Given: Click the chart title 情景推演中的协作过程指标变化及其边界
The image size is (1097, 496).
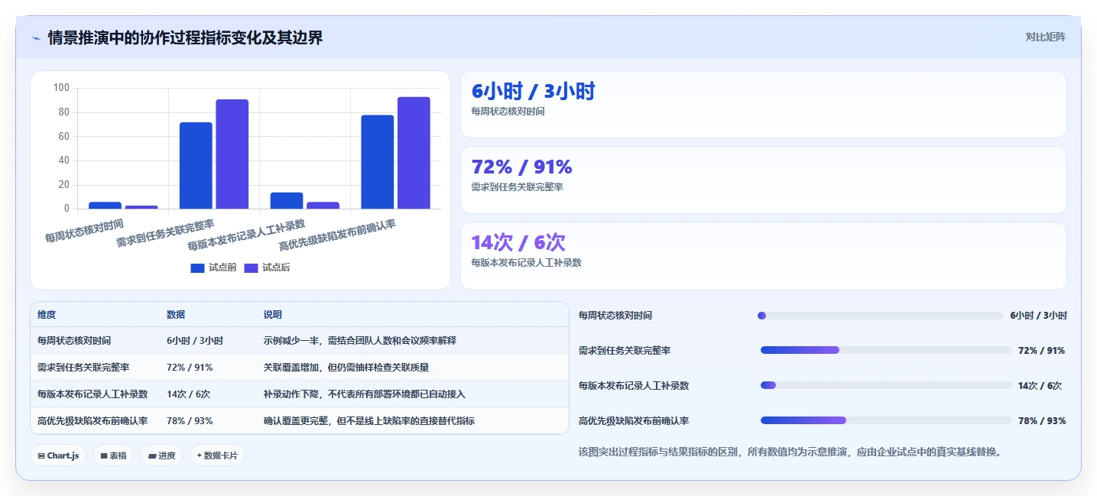Looking at the screenshot, I should pyautogui.click(x=185, y=37).
